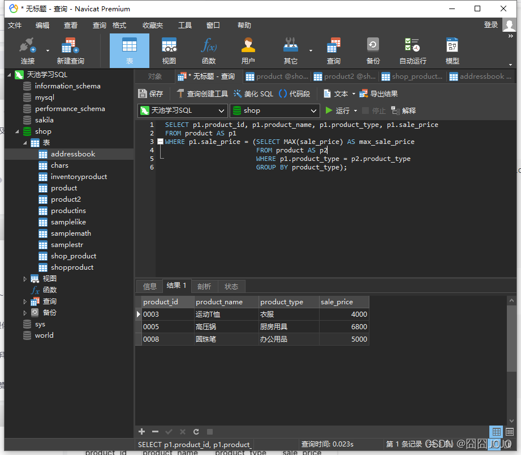Open the 收藏夹 favorites menu
Viewport: 521px width, 455px height.
click(153, 25)
